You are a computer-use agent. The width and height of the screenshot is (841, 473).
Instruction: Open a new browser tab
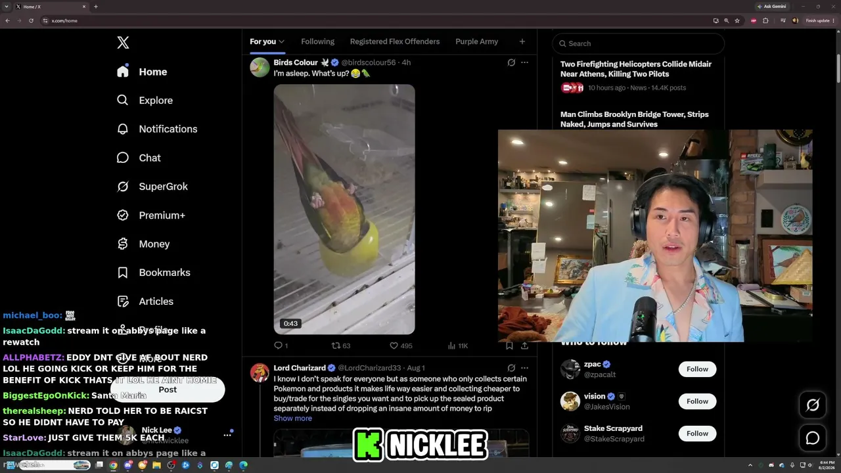pyautogui.click(x=96, y=7)
